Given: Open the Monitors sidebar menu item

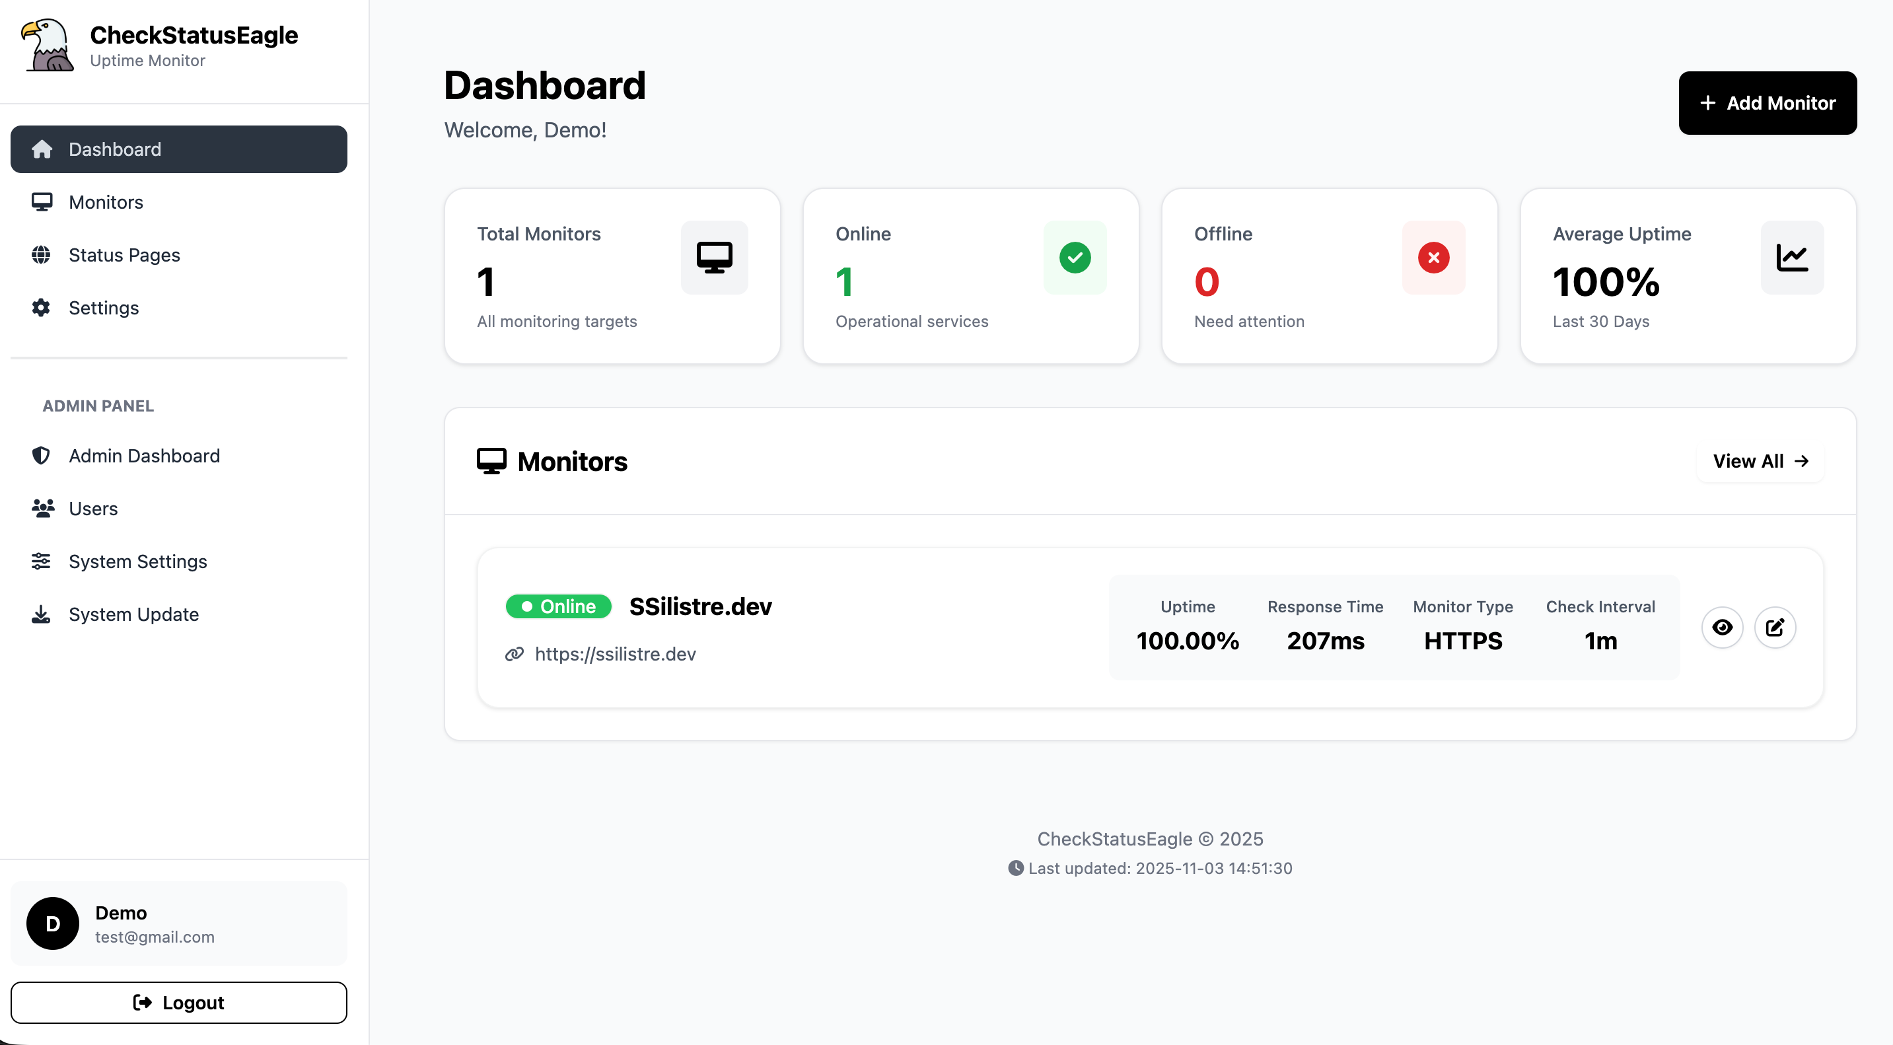Looking at the screenshot, I should 106,202.
